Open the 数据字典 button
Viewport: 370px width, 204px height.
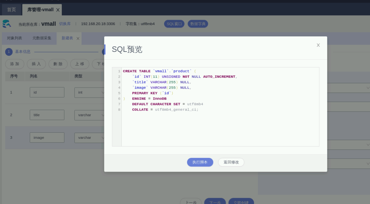(x=198, y=24)
